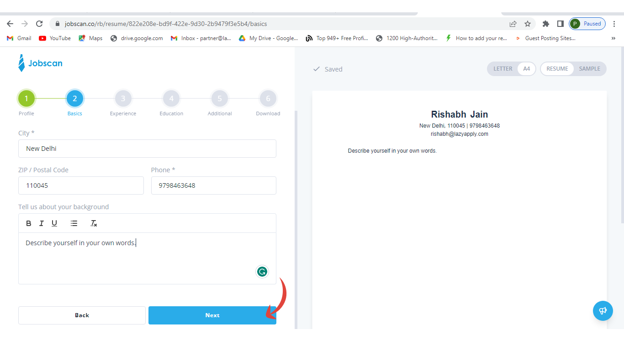Open the browser Extensions puzzle icon
Viewport: 624px width, 350px height.
(545, 24)
